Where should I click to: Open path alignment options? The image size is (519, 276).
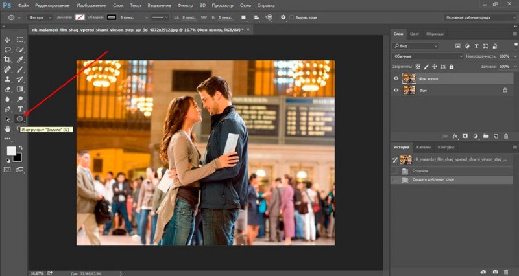coord(256,17)
